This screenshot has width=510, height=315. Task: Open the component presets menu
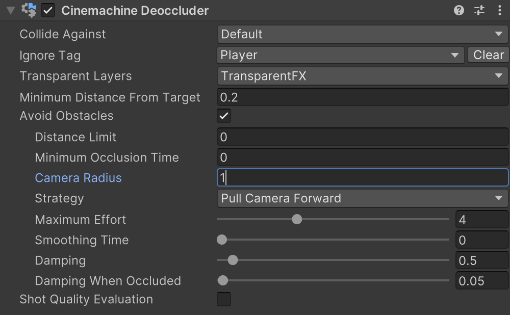pos(480,10)
